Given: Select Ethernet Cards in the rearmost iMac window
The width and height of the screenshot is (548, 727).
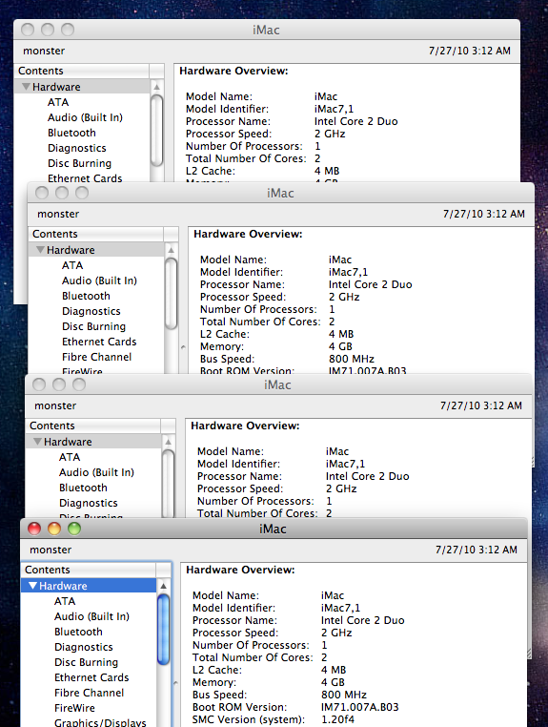Looking at the screenshot, I should (85, 178).
